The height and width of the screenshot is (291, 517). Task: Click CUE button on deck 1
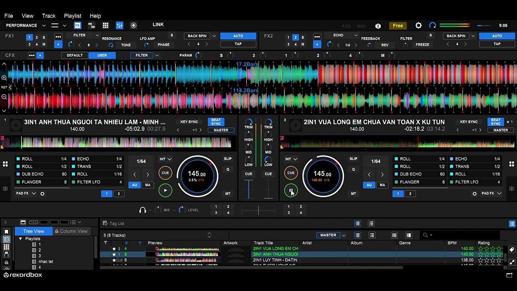click(165, 173)
